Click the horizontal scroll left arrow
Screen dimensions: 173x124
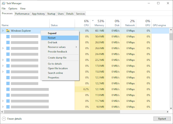(2, 112)
